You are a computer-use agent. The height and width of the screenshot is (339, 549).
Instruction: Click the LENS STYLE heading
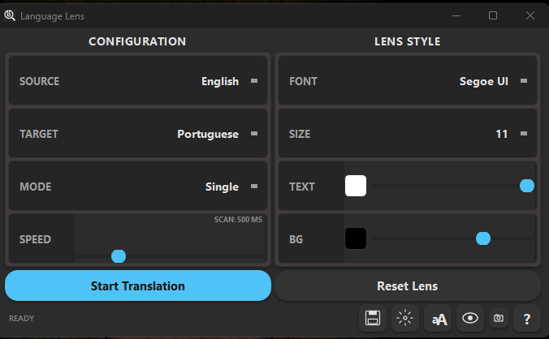point(408,41)
